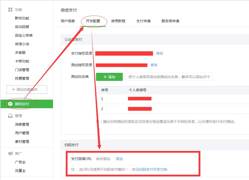The width and height of the screenshot is (249, 180).
Task: Switch to the 开发配置 tab
Action: [93, 21]
